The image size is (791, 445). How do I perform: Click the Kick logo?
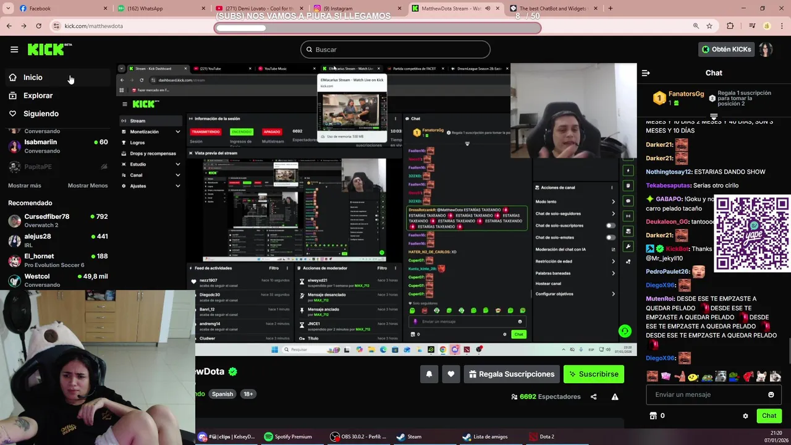point(49,49)
